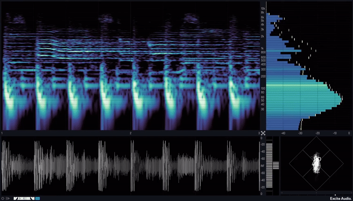Click timeline bar marker 2
The width and height of the screenshot is (353, 201).
(x=131, y=133)
